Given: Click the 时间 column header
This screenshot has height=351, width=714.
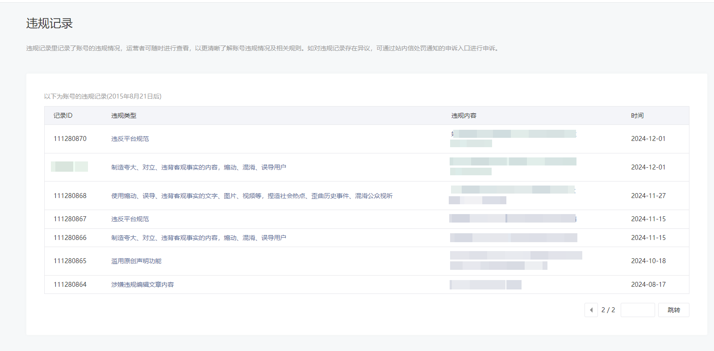Looking at the screenshot, I should pyautogui.click(x=637, y=116).
